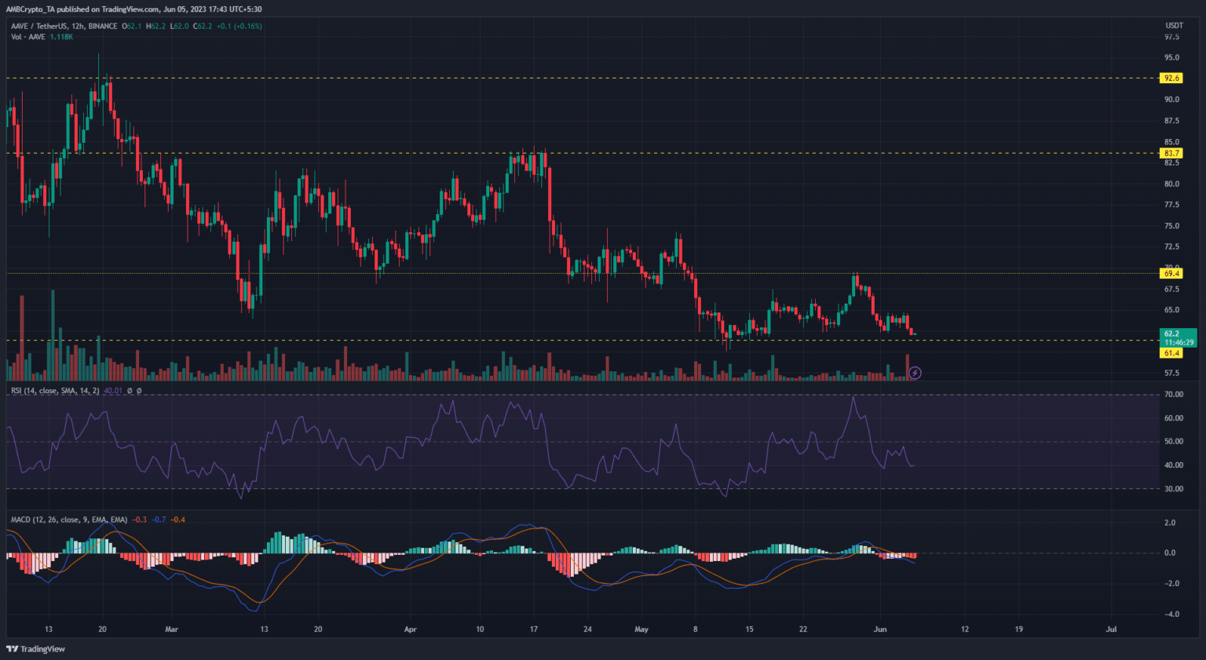Click the 70.00 level on RSI scale

coord(1174,395)
